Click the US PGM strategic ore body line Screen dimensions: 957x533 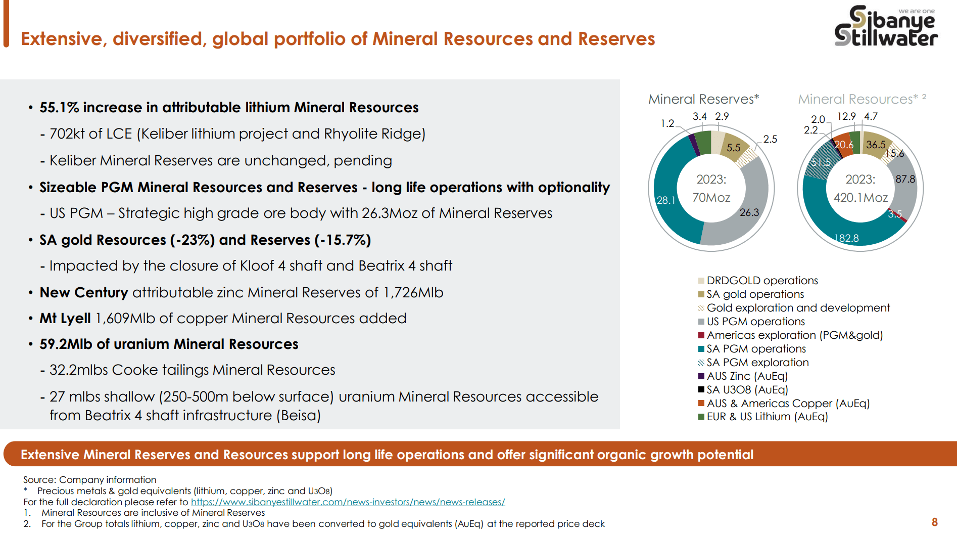tap(301, 213)
